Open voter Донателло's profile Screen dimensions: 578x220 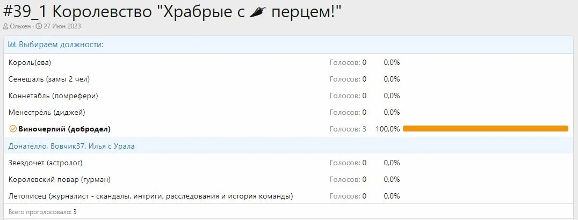click(28, 146)
